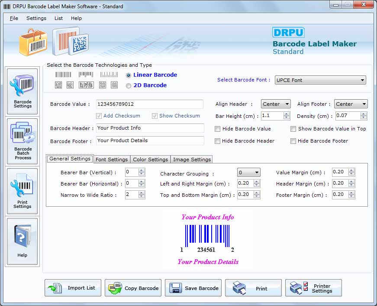This screenshot has height=306, width=377.
Task: Enable Show Barcode Value in Top
Action: pos(293,129)
